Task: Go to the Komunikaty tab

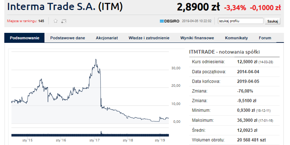Action: tap(236, 38)
